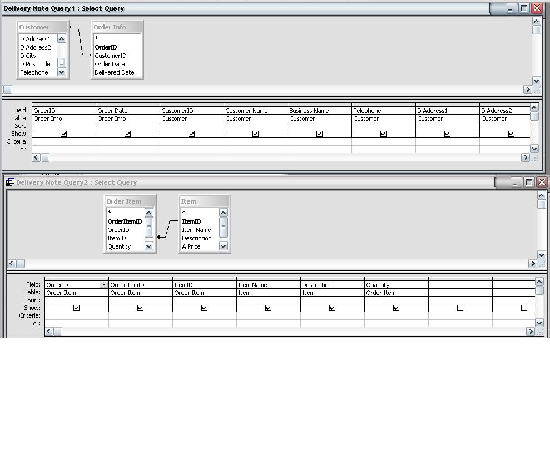Maximize the Delivery Note Query2 window
The height and width of the screenshot is (464, 550).
tap(529, 182)
